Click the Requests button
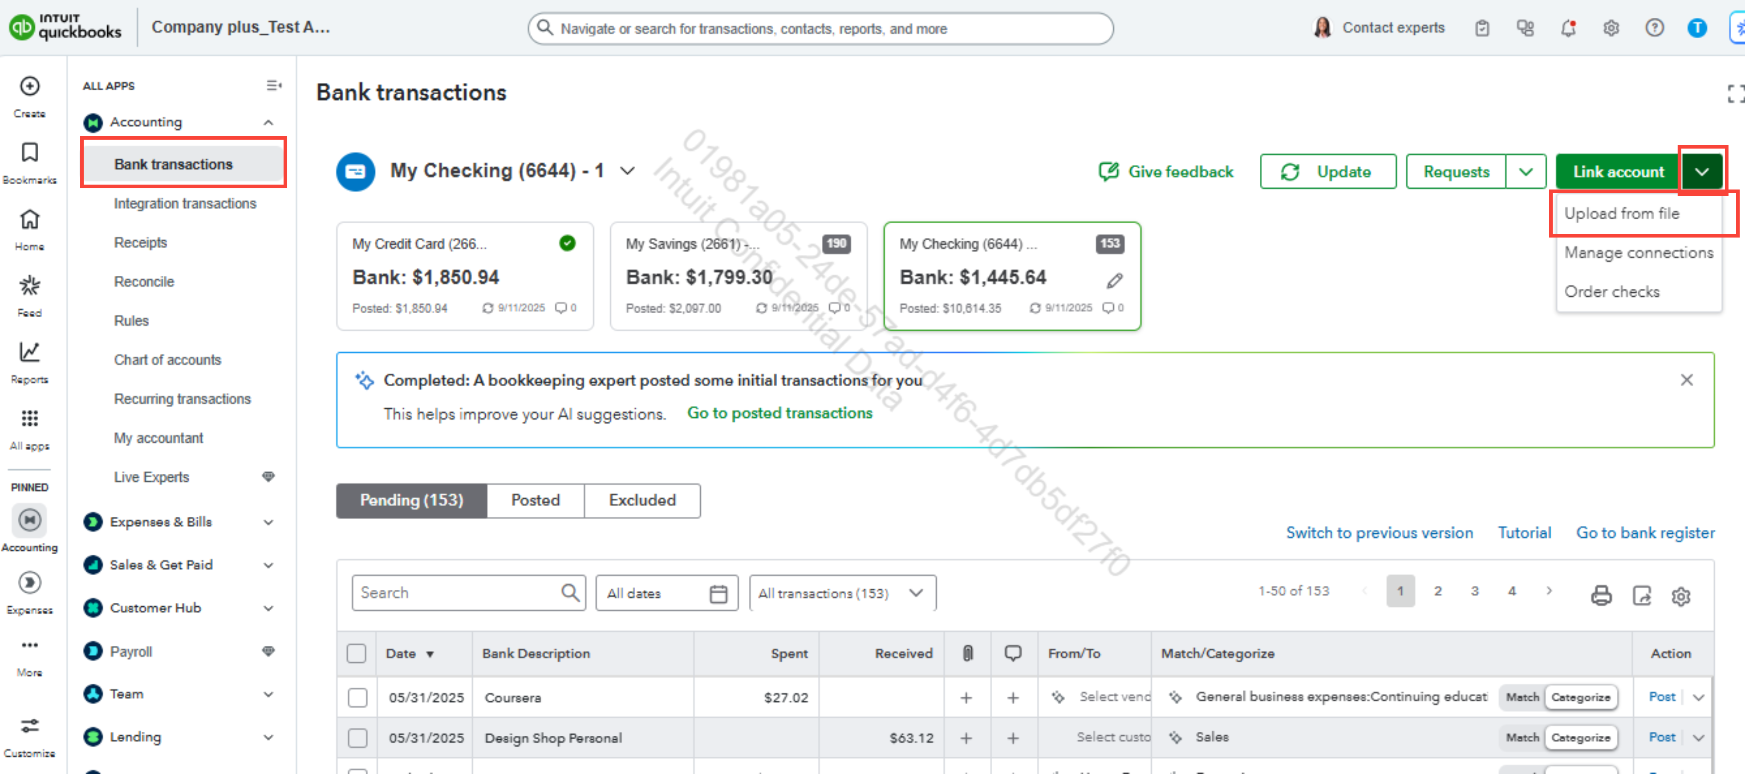The image size is (1745, 774). pyautogui.click(x=1457, y=172)
